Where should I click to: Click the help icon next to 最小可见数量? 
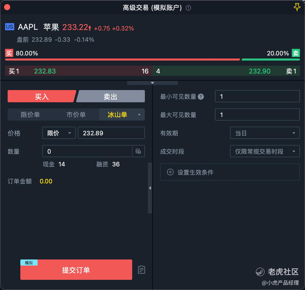[x=201, y=97]
